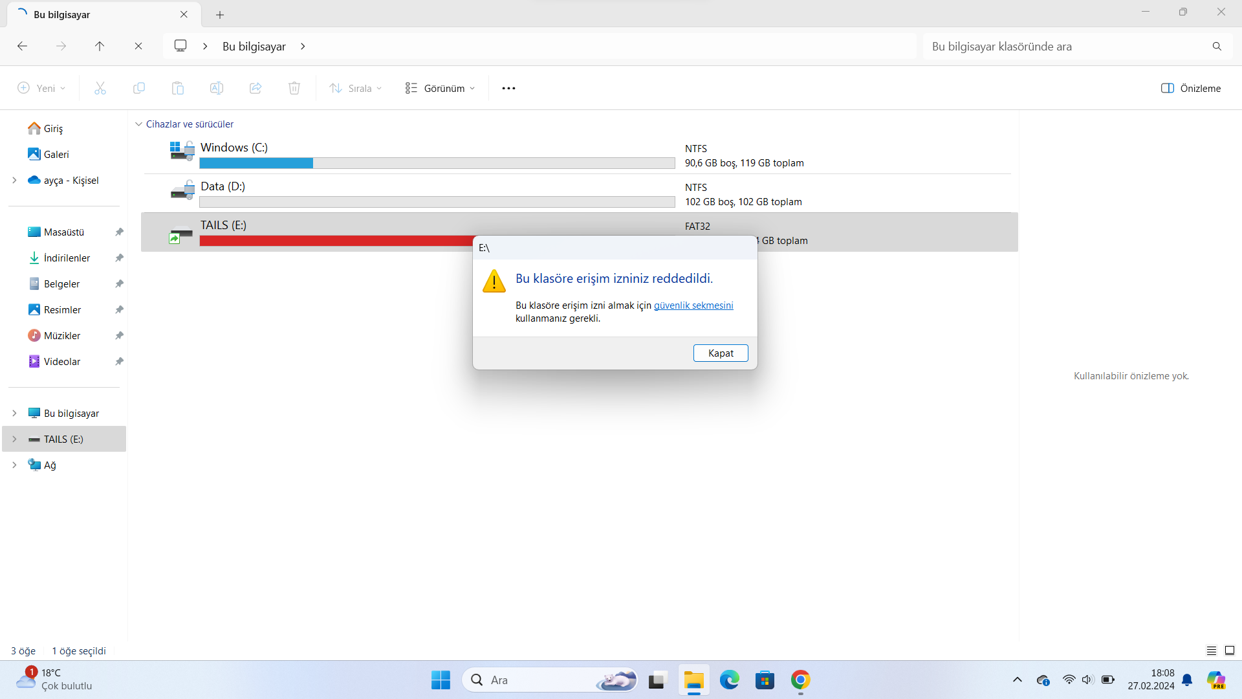1242x699 pixels.
Task: Open the güvenlik sekmesini link
Action: (x=693, y=305)
